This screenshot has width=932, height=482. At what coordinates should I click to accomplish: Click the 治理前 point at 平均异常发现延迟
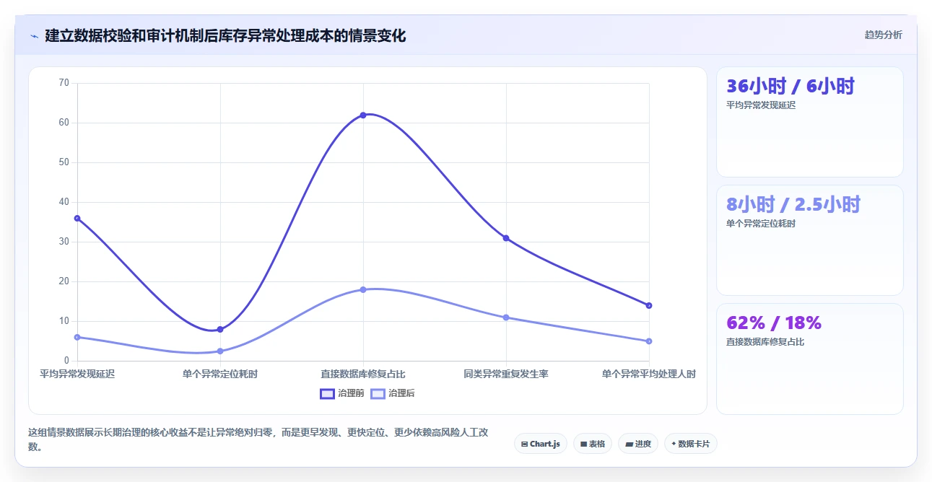pos(77,218)
